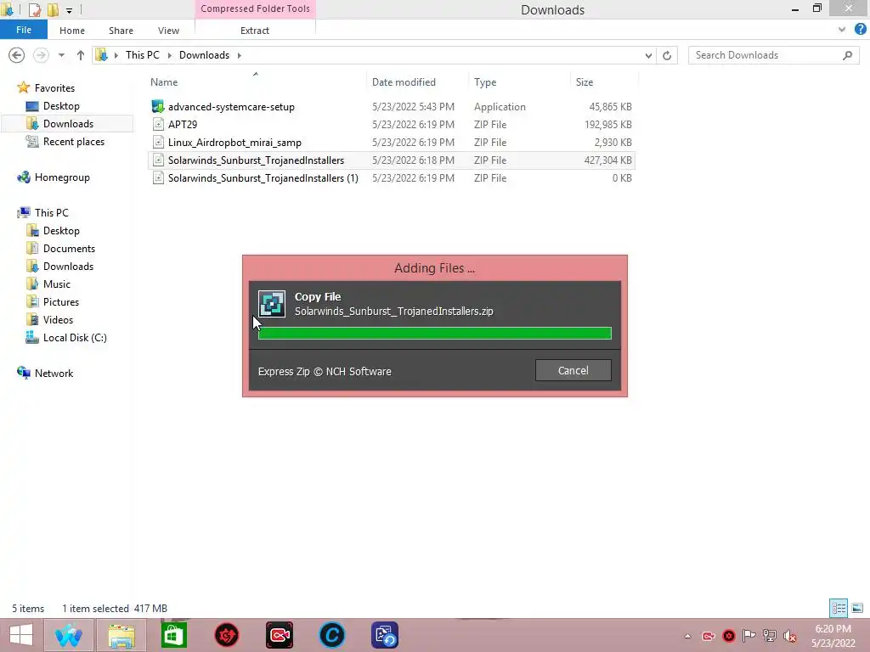This screenshot has height=652, width=870.
Task: Select the APT29 zip file
Action: 391,124
